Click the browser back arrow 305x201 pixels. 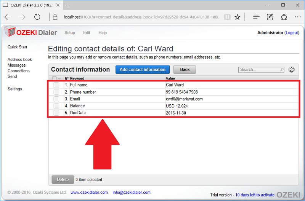pyautogui.click(x=8, y=17)
